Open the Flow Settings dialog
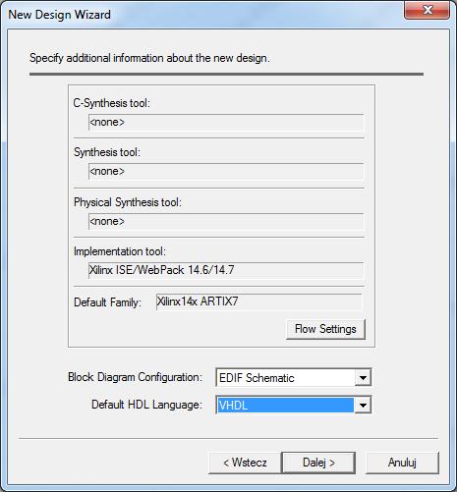Viewport: 457px width, 492px height. [x=325, y=329]
